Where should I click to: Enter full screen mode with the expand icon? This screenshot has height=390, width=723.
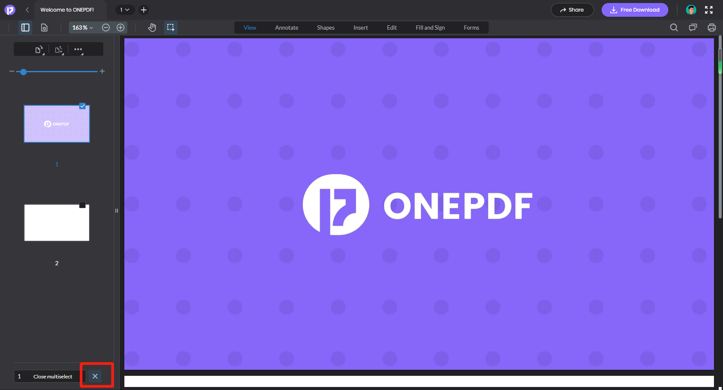[x=709, y=10]
